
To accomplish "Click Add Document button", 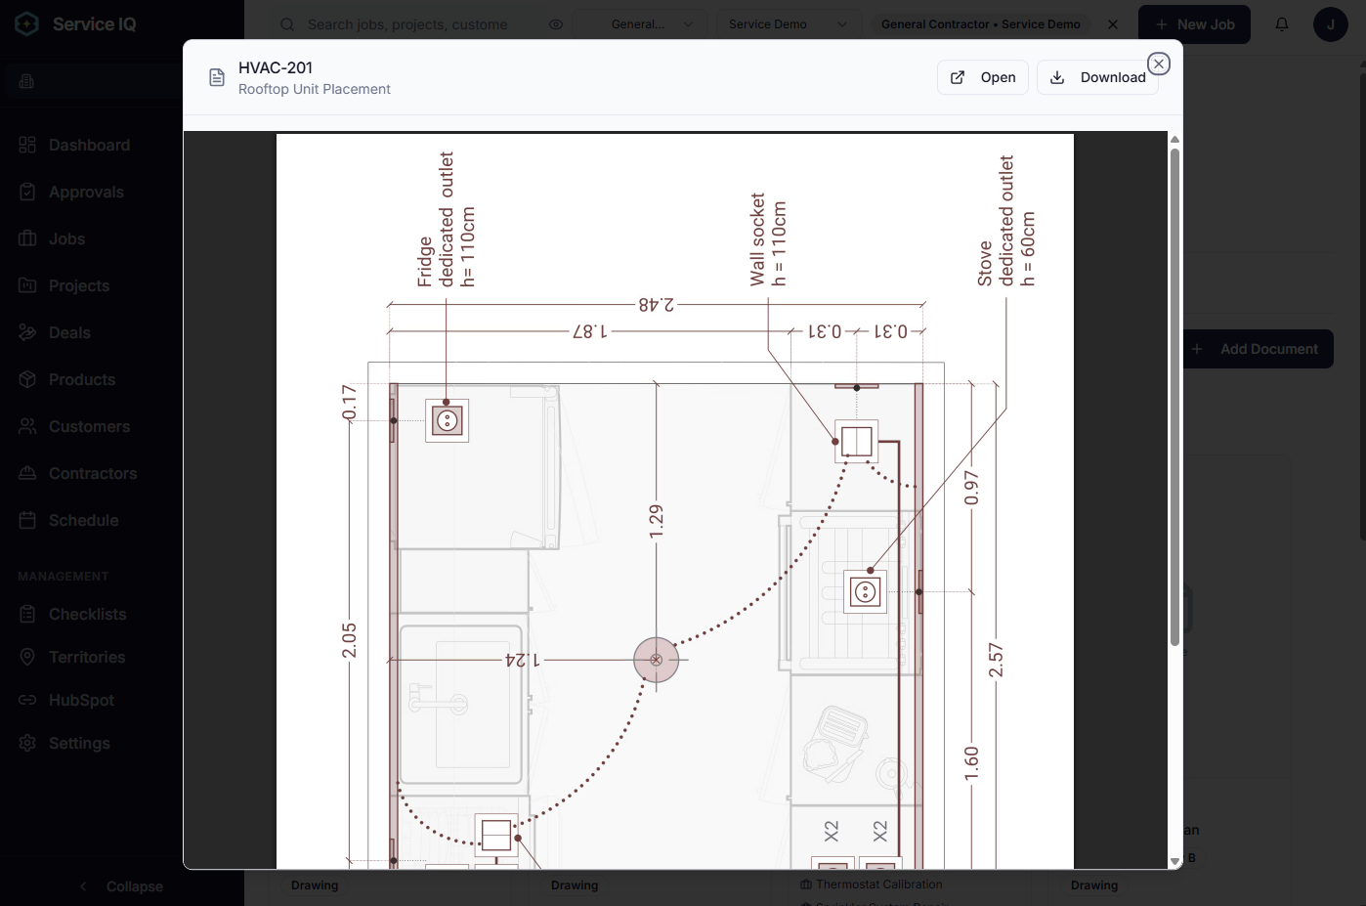I will coord(1259,349).
